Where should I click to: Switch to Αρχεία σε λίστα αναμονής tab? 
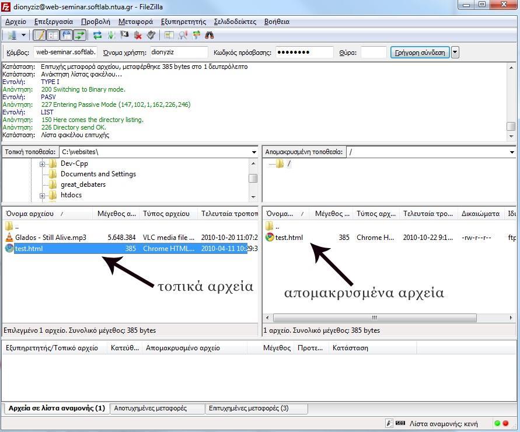tap(57, 409)
